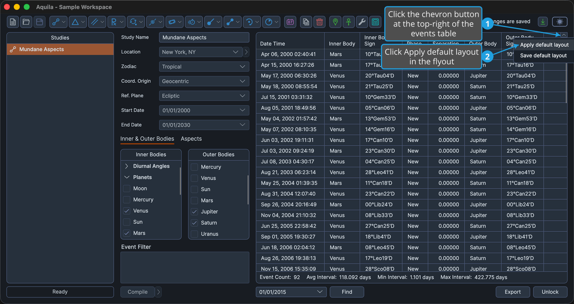
Task: Open settings with the wrench icon
Action: click(x=362, y=22)
